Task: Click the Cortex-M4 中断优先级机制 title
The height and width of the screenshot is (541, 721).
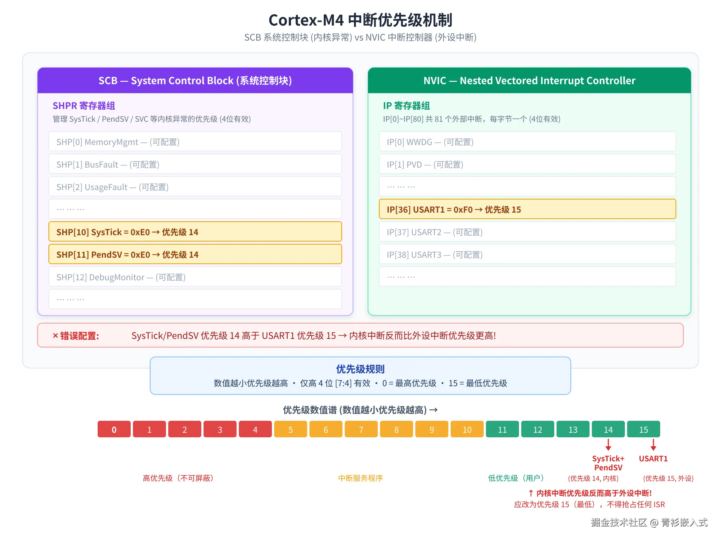Action: [360, 20]
